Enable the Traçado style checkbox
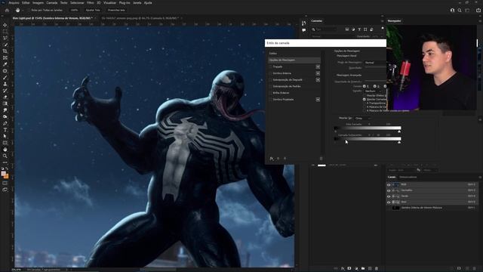This screenshot has height=272, width=483. click(x=270, y=66)
